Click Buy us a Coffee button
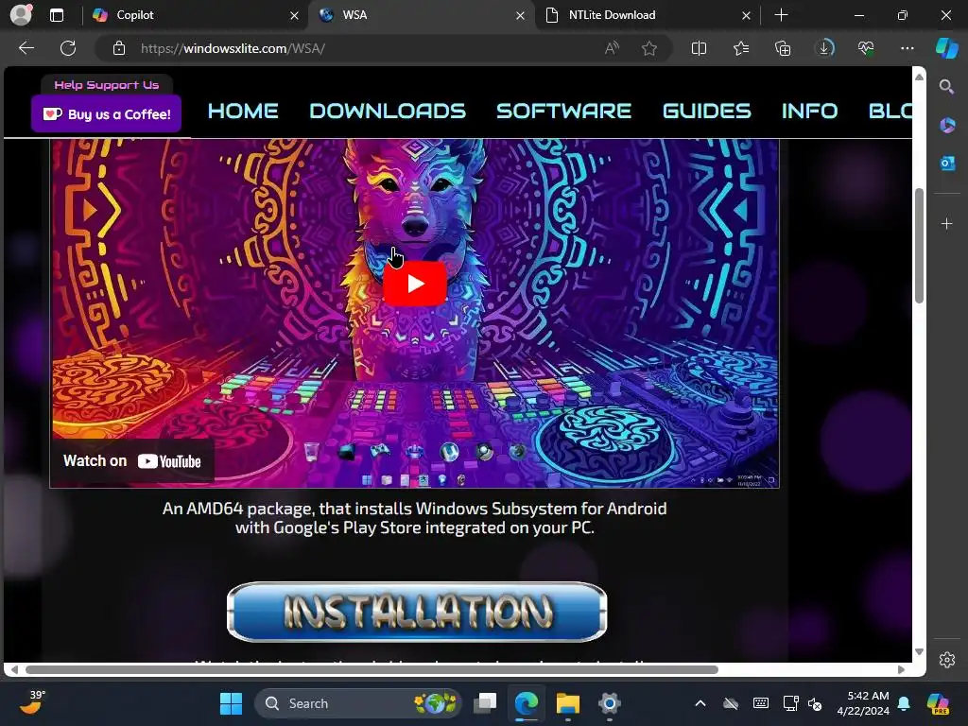The image size is (968, 726). [106, 113]
